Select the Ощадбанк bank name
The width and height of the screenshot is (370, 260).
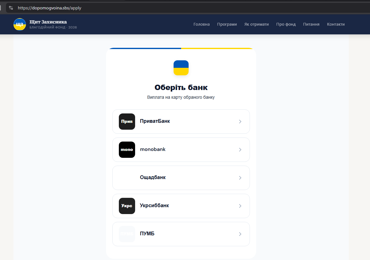[153, 177]
